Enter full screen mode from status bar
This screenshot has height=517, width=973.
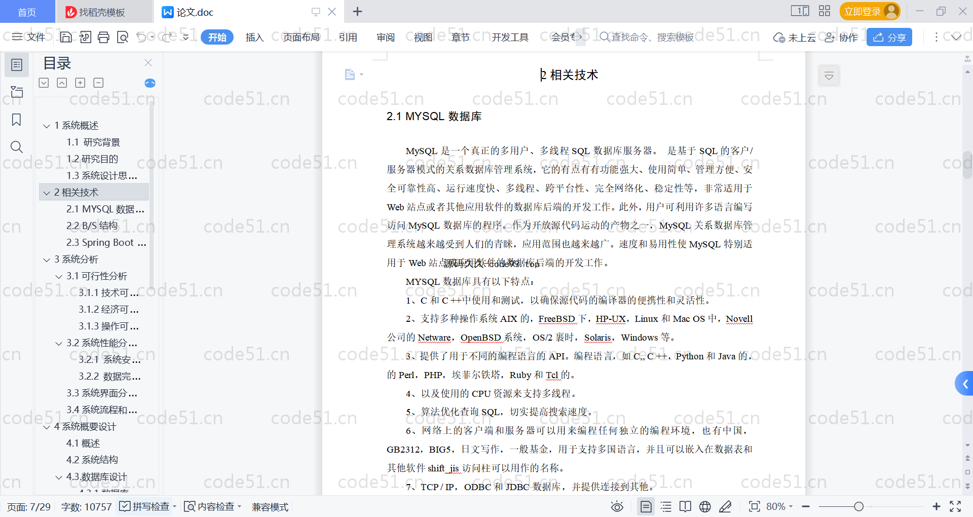tap(955, 506)
